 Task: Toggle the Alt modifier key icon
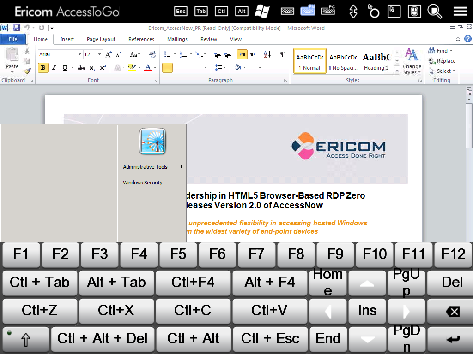(242, 12)
